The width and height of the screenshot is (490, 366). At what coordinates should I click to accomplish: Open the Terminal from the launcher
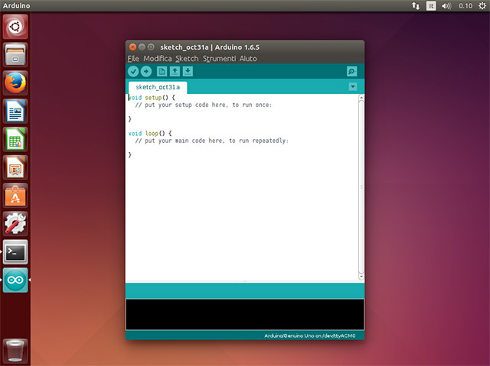tap(16, 251)
